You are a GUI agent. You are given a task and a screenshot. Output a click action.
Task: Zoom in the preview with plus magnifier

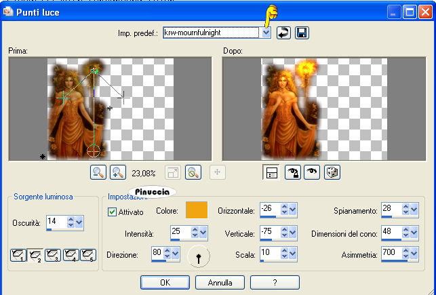coord(118,172)
